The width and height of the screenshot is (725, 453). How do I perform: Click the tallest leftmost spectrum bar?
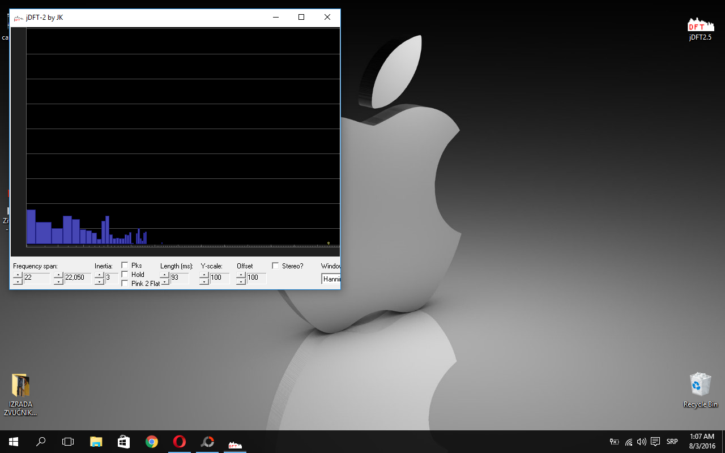[31, 227]
